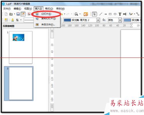Select the Arrow line tool
The height and width of the screenshot is (115, 144).
point(105,14)
